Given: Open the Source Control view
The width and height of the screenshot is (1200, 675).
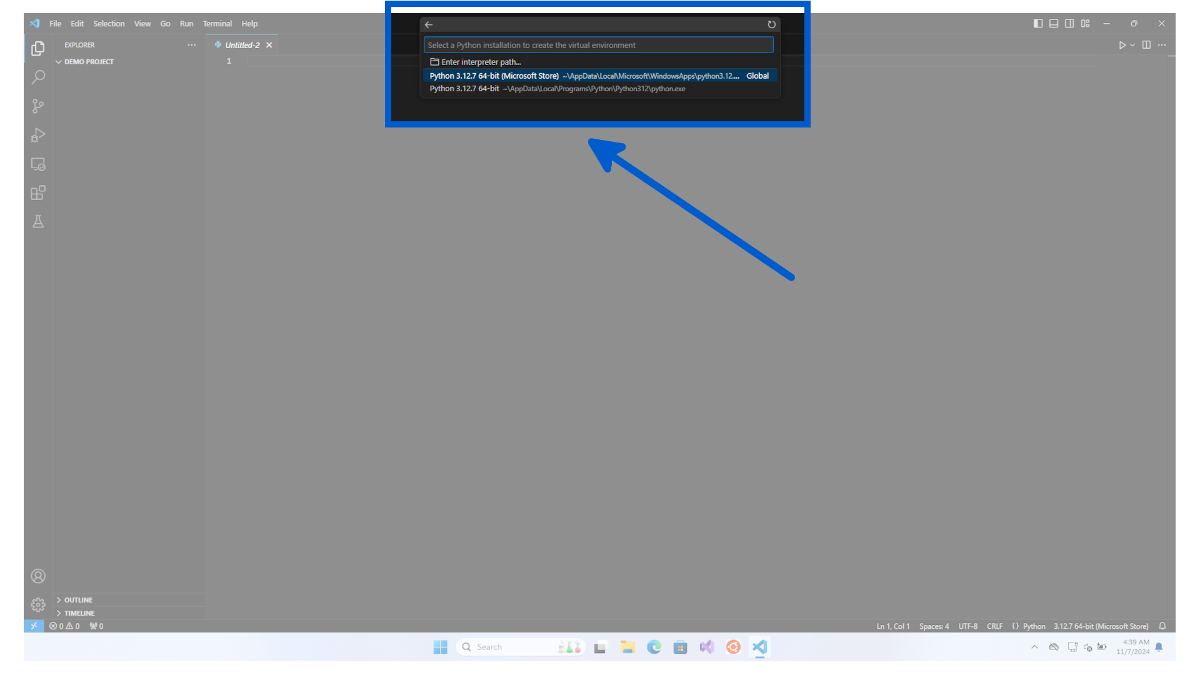Looking at the screenshot, I should pos(38,106).
